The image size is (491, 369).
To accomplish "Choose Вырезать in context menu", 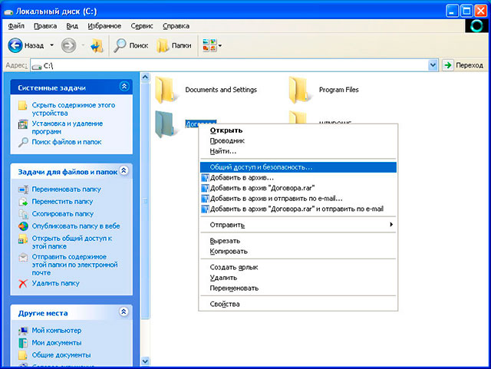I will click(298, 241).
